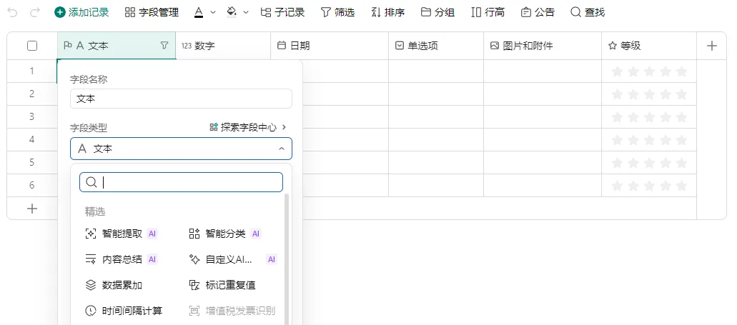Click row 3 单选项 cell

(436, 116)
